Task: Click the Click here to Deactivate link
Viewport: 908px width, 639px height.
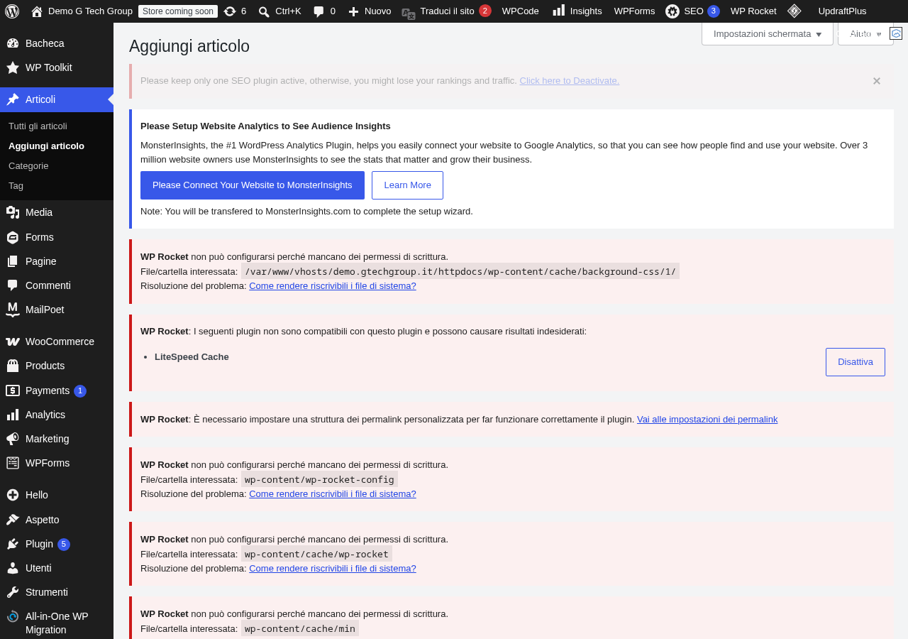Action: [x=569, y=81]
